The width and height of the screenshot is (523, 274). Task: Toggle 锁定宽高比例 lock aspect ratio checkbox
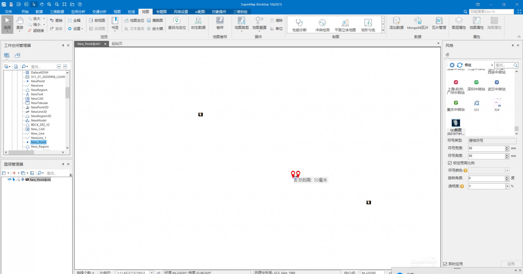[450, 163]
